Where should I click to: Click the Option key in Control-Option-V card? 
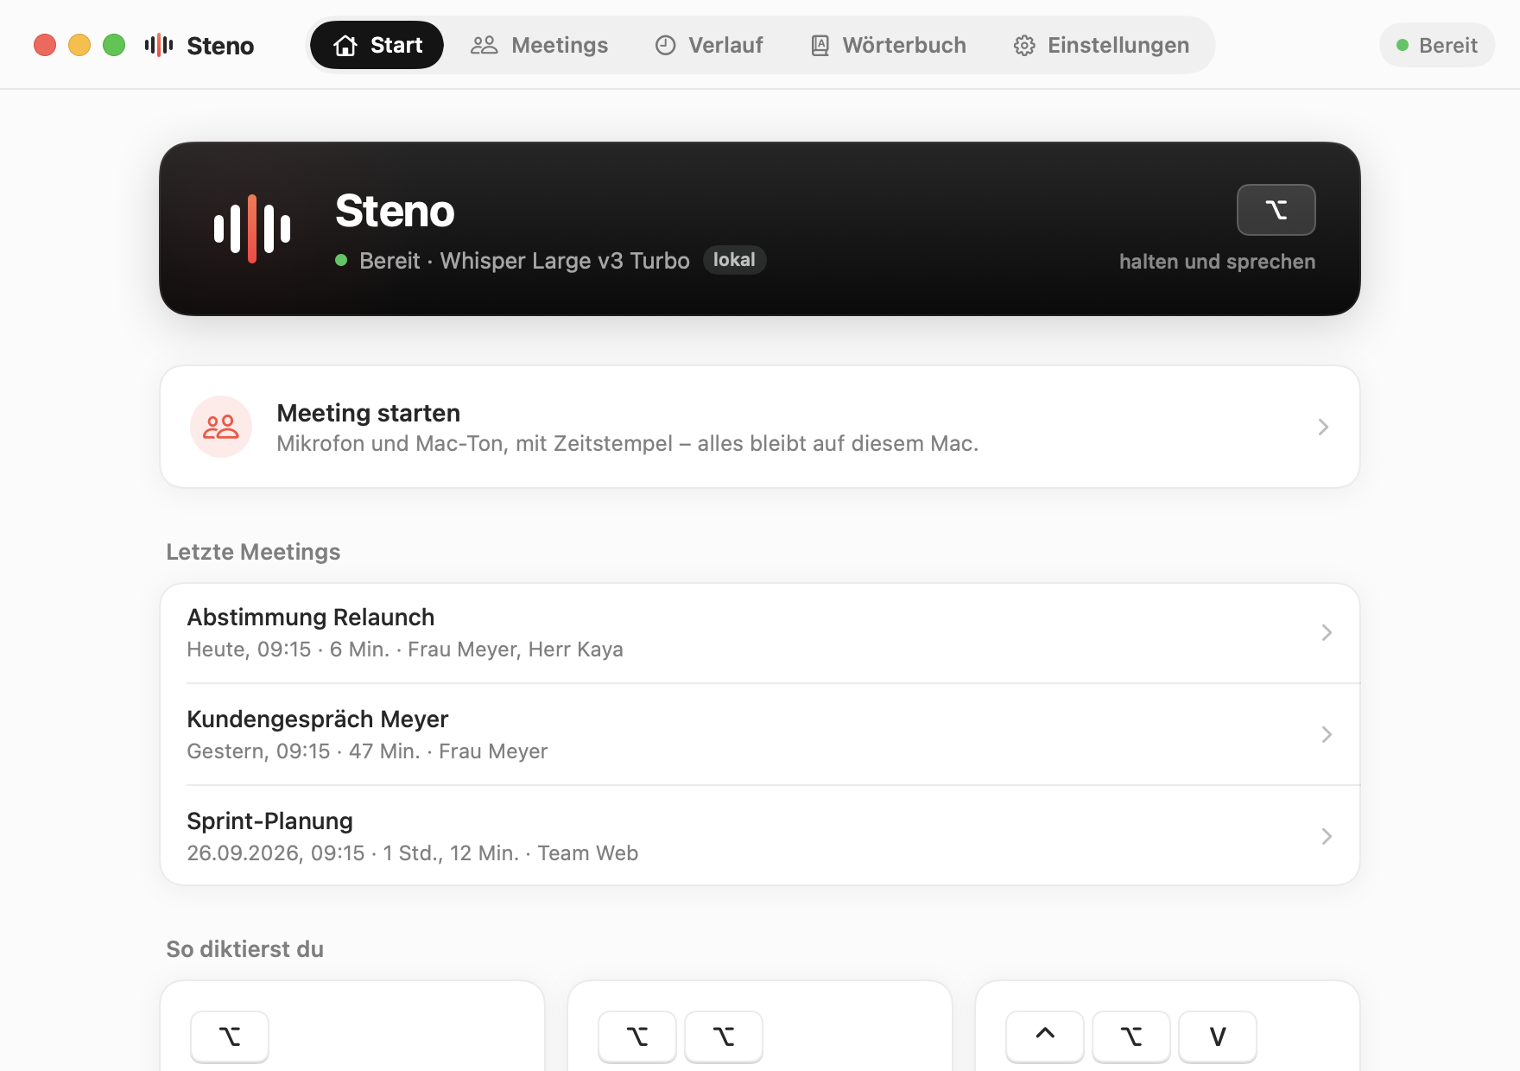coord(1131,1036)
